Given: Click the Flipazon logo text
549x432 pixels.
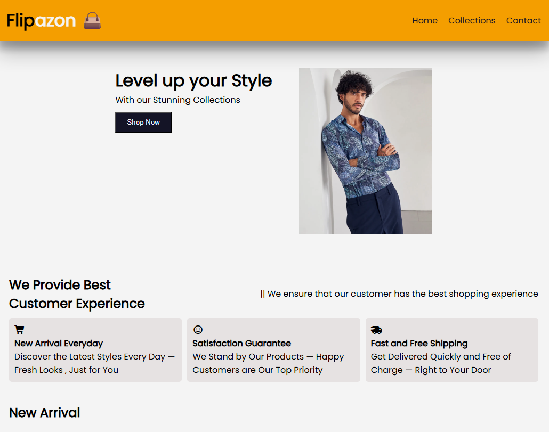Looking at the screenshot, I should [x=41, y=21].
